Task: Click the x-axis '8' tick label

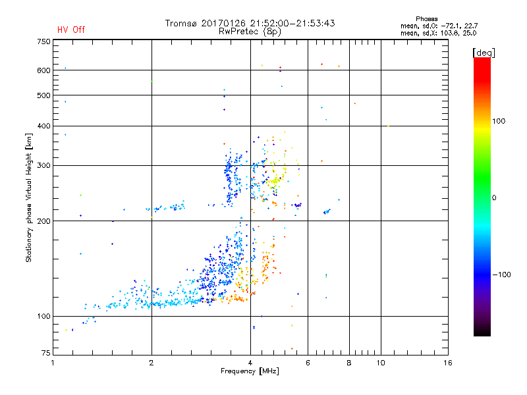Action: click(x=349, y=363)
